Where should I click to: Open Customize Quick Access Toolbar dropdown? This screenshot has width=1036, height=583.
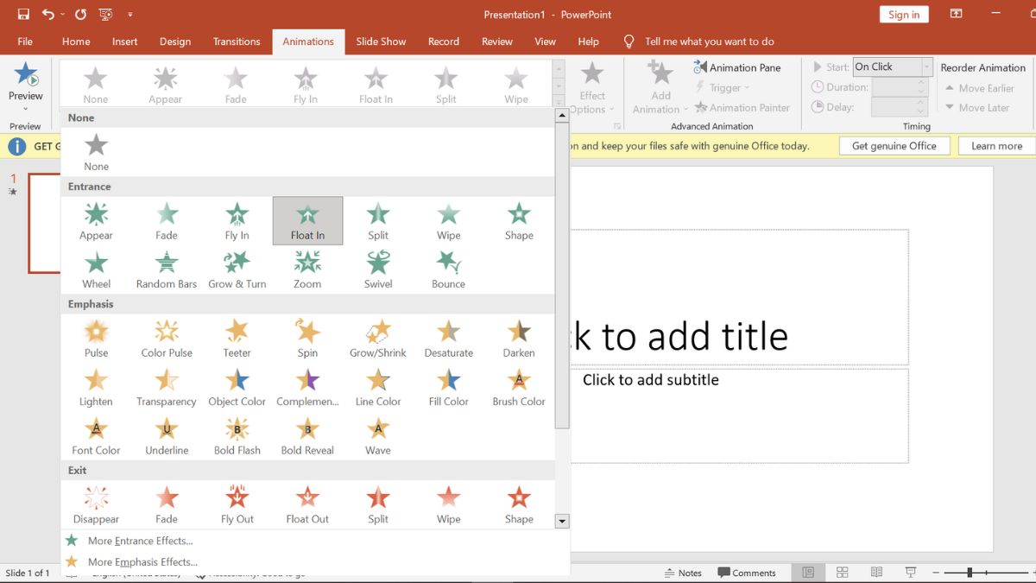click(130, 15)
